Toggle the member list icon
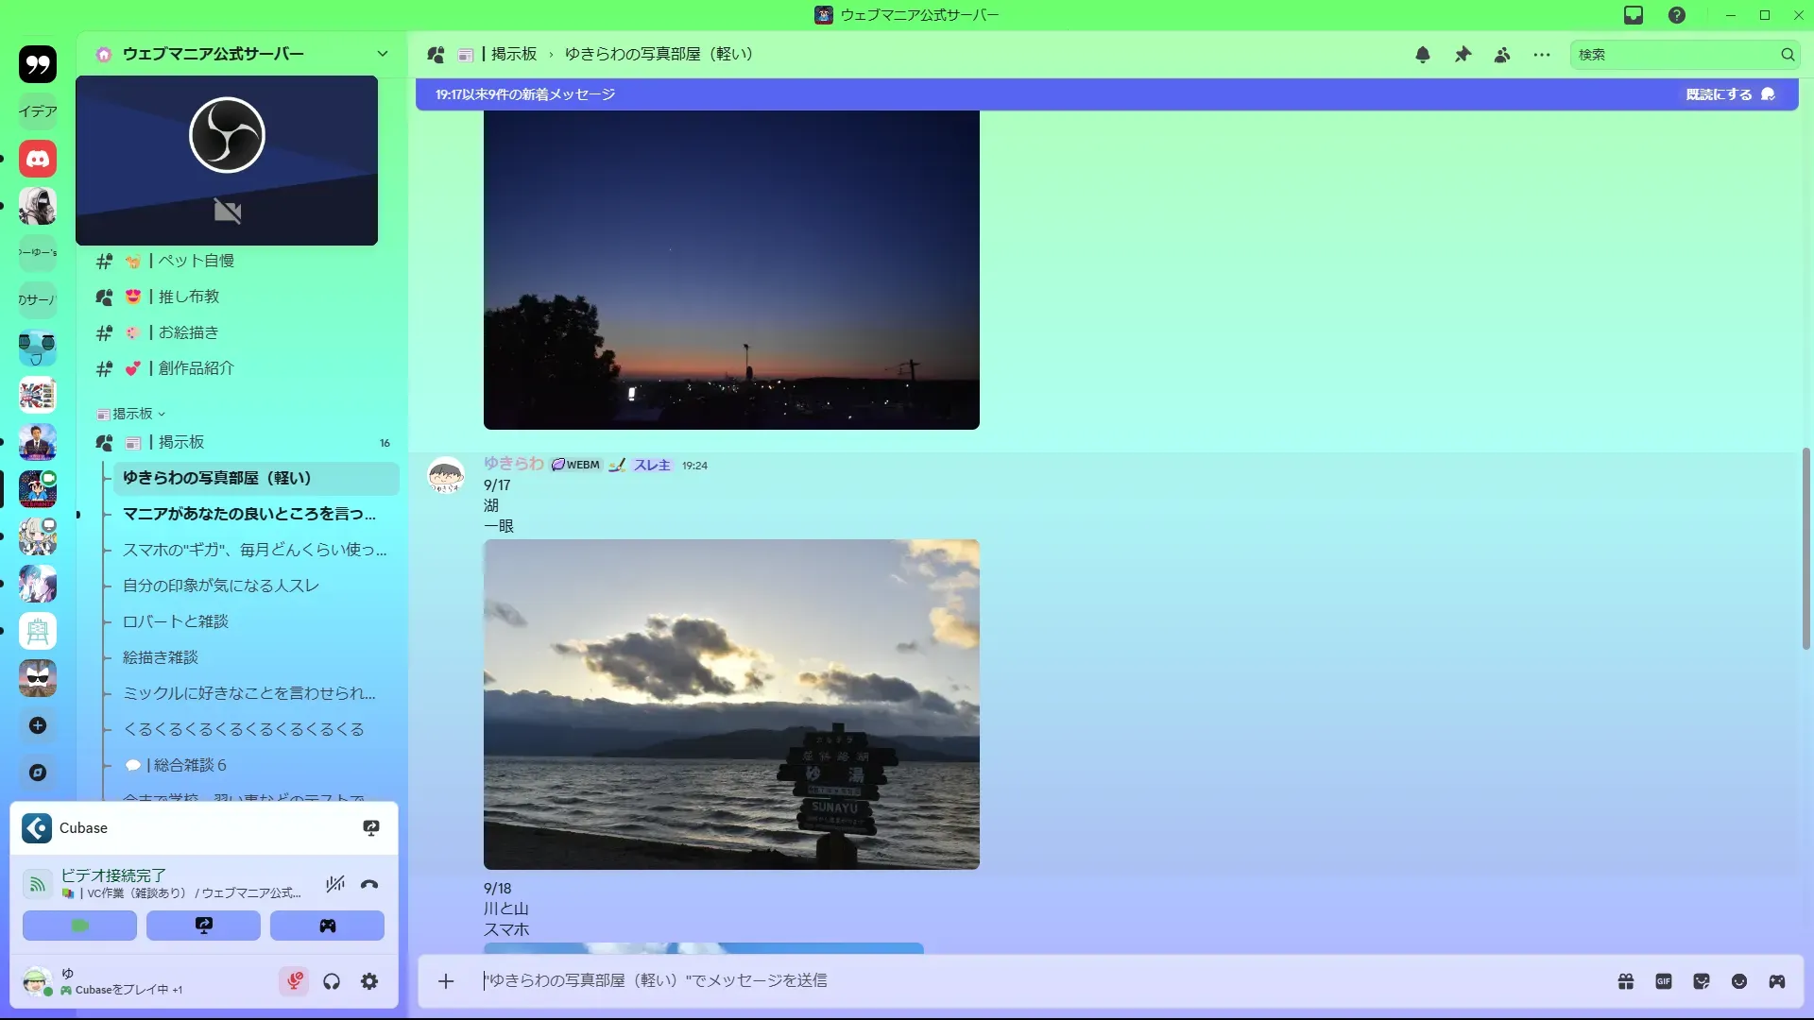This screenshot has height=1020, width=1814. (1502, 55)
